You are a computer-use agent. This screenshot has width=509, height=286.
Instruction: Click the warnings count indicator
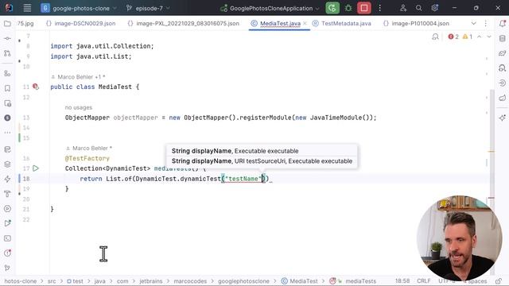[468, 37]
